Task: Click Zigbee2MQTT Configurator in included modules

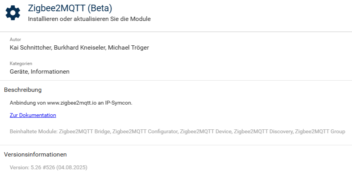Action: 144,132
